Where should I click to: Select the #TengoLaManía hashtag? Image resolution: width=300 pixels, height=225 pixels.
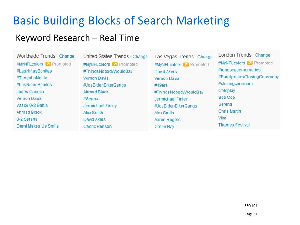pos(32,78)
